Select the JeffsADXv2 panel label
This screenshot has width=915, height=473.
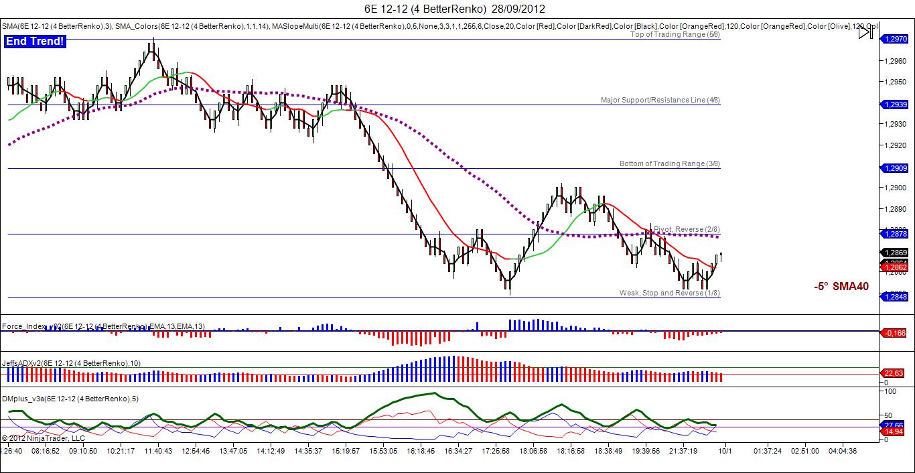tap(71, 362)
